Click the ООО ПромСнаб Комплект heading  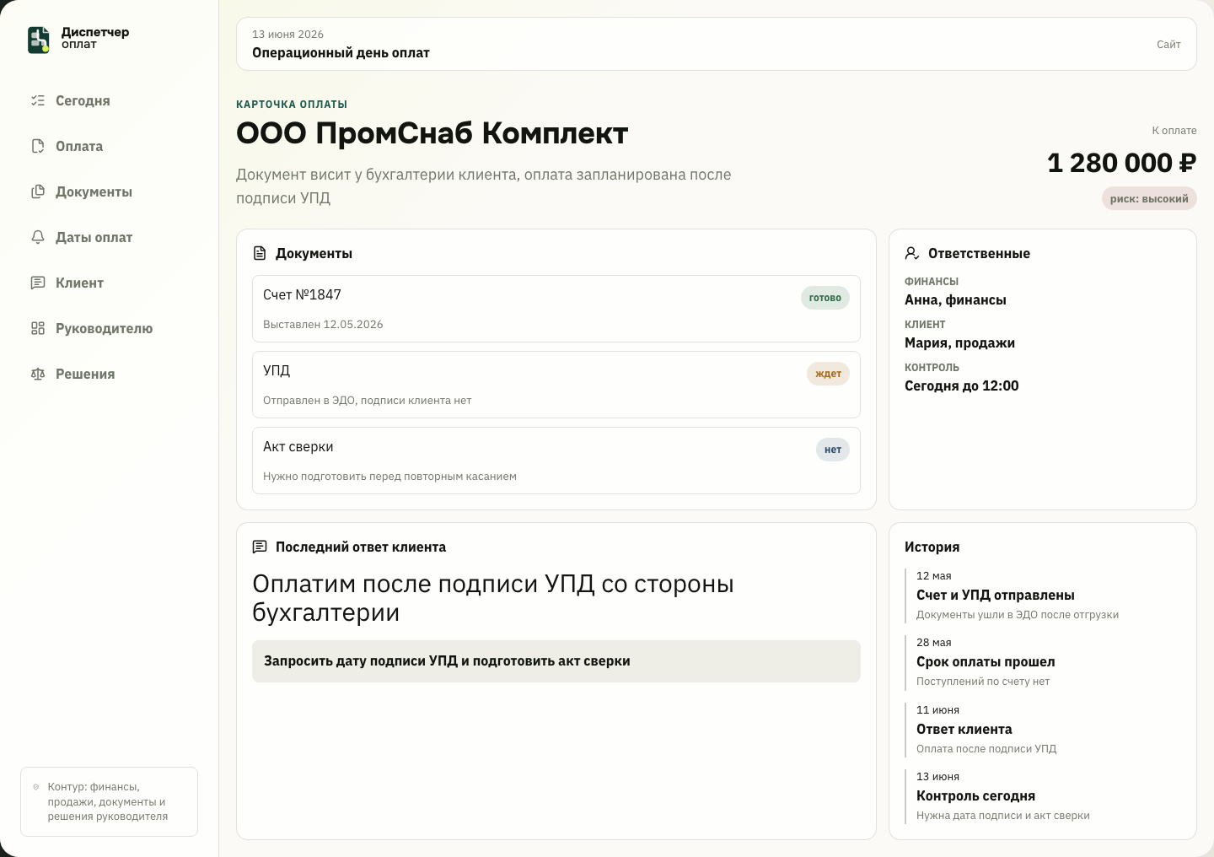pyautogui.click(x=432, y=133)
